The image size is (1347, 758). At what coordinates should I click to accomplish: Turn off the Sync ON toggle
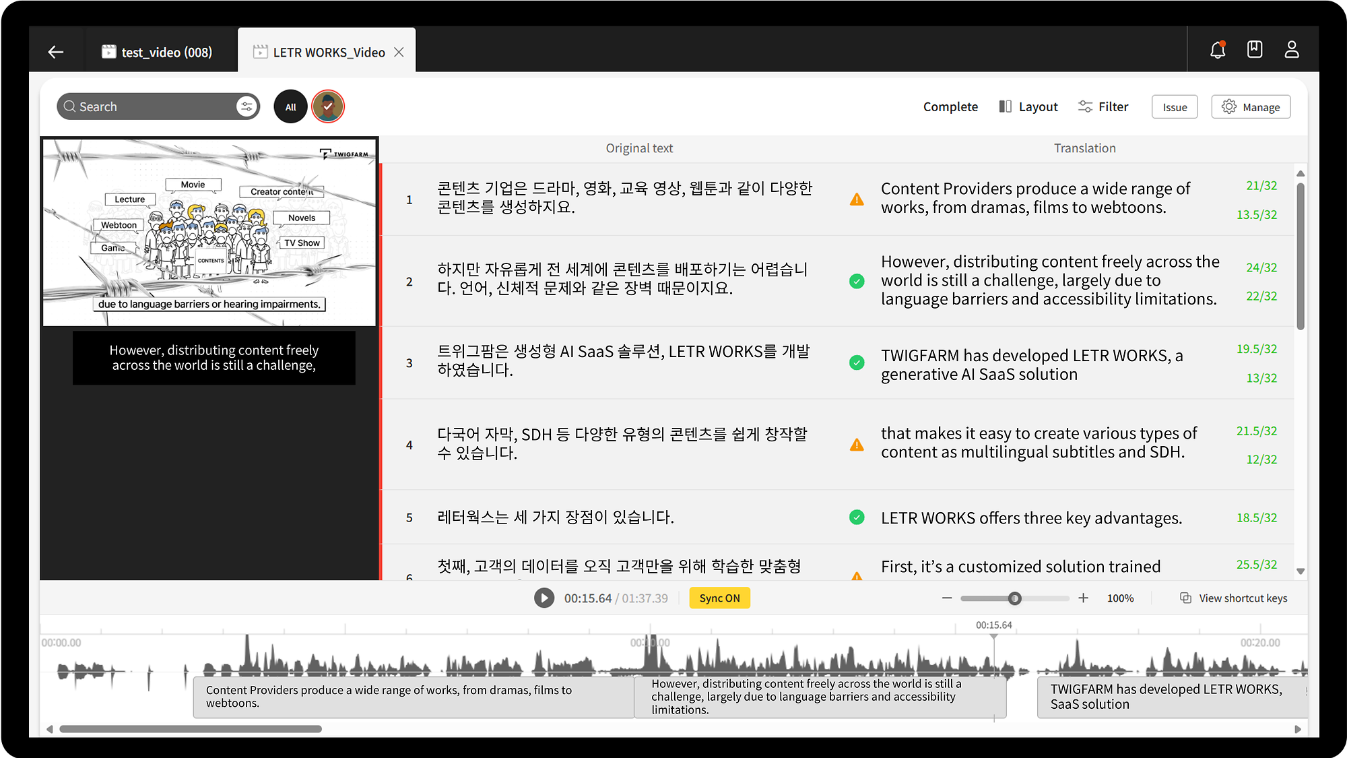point(719,598)
